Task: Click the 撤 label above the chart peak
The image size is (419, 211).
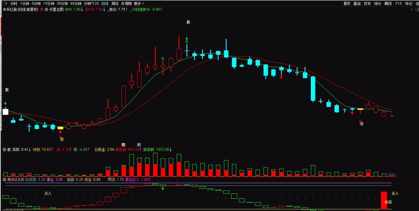Action: point(188,22)
